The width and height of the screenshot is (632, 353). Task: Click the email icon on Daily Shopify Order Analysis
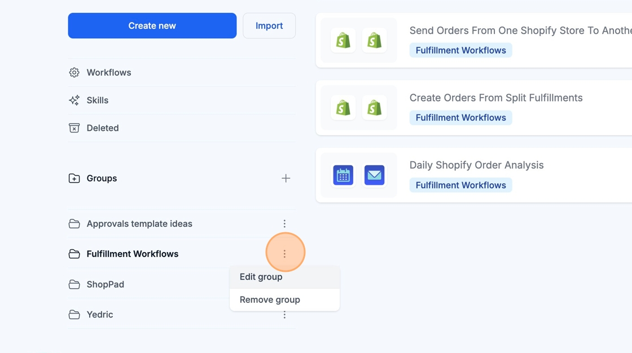point(374,175)
